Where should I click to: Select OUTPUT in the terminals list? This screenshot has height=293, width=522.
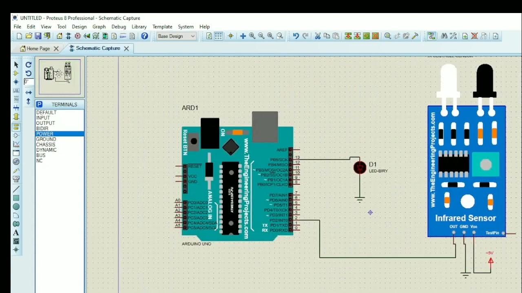pyautogui.click(x=60, y=123)
